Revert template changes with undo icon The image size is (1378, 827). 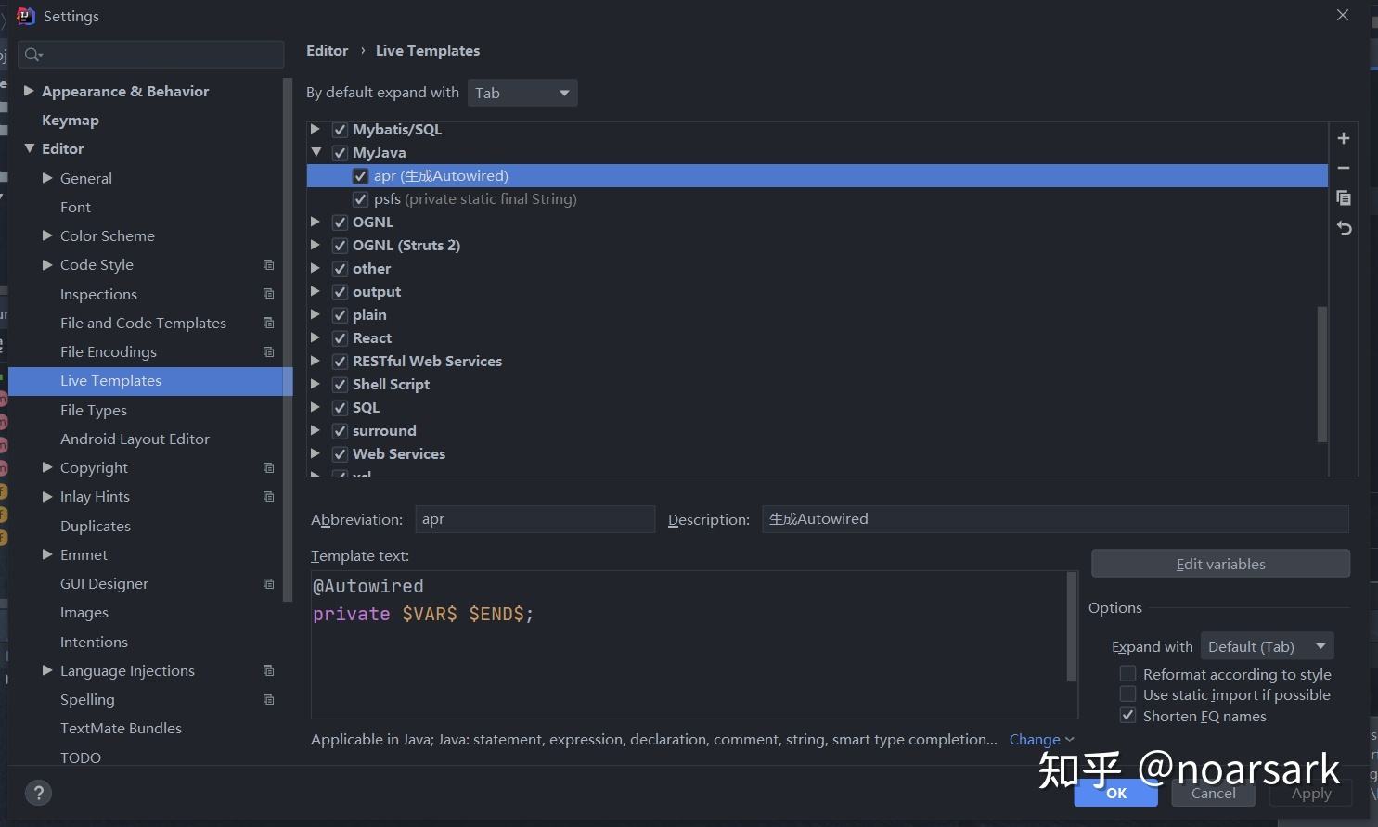pyautogui.click(x=1343, y=228)
